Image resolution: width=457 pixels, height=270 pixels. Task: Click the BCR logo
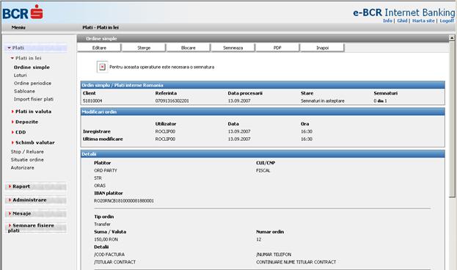point(23,12)
